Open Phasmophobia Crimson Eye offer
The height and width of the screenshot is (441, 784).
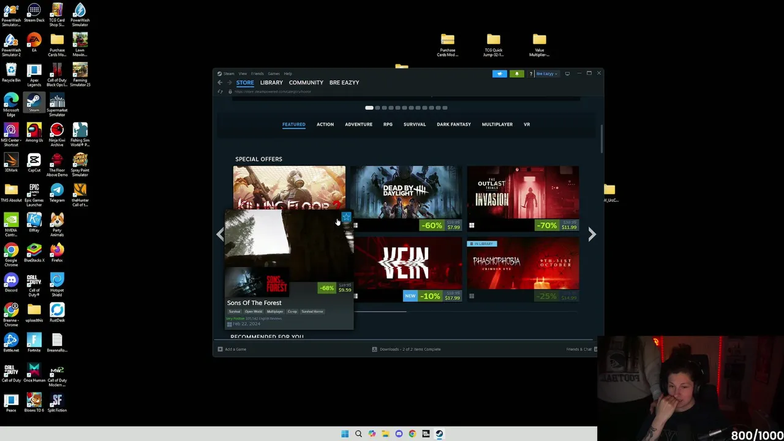tap(522, 269)
